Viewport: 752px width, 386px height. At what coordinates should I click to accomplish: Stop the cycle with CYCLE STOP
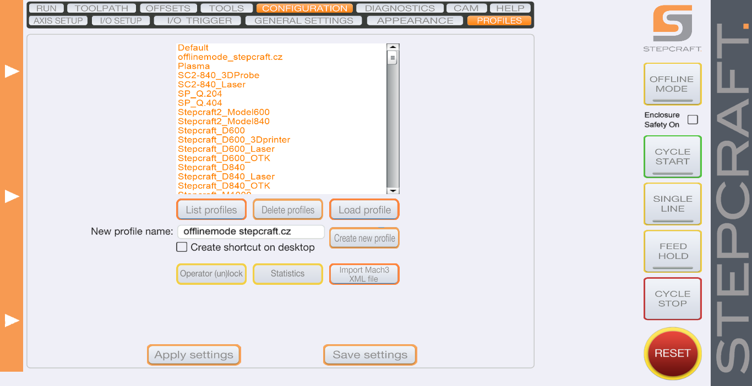click(672, 299)
